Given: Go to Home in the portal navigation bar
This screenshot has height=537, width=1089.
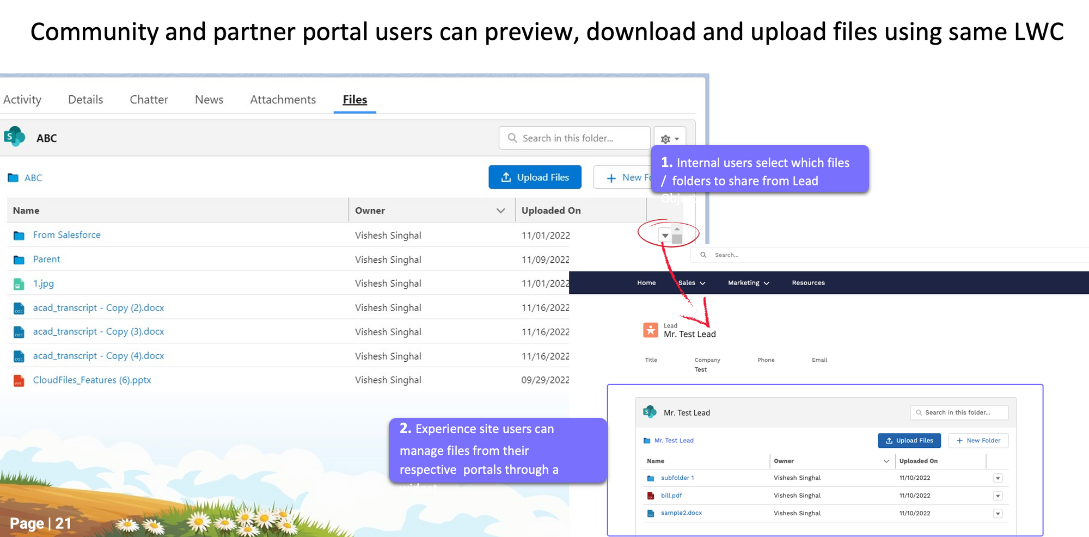Looking at the screenshot, I should coord(646,283).
